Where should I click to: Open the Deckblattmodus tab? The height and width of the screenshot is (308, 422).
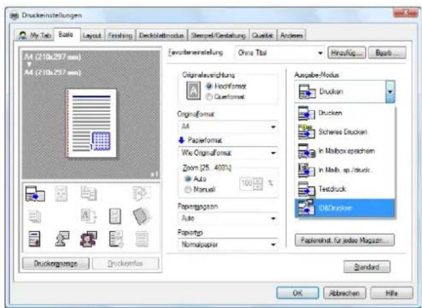point(161,35)
